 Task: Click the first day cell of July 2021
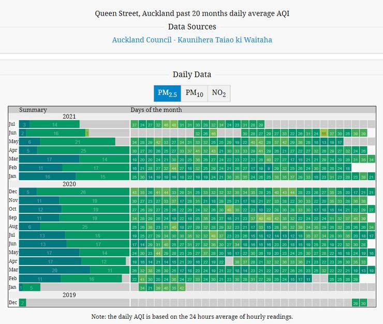[x=135, y=125]
